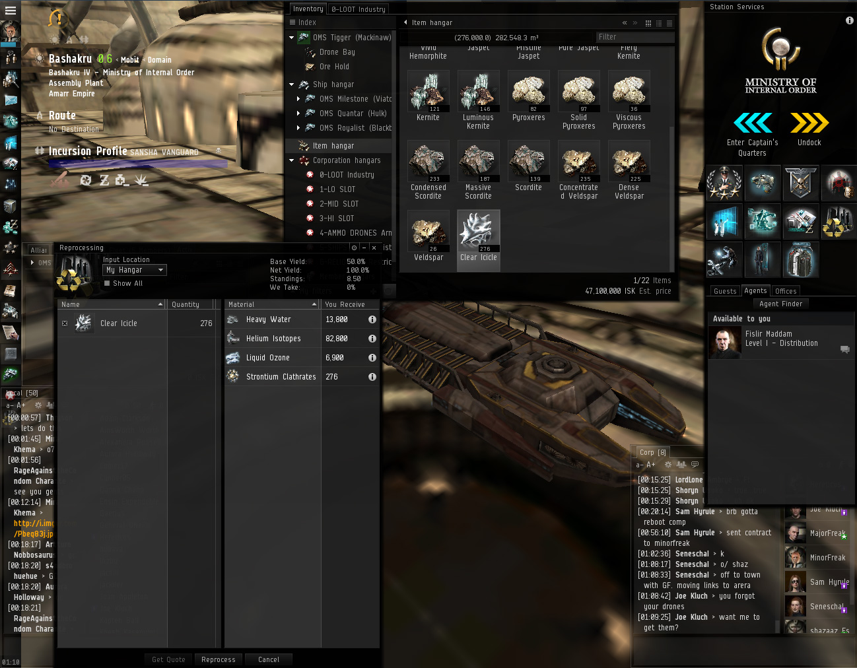Switch inventory to icon grid view
This screenshot has width=857, height=668.
click(648, 23)
